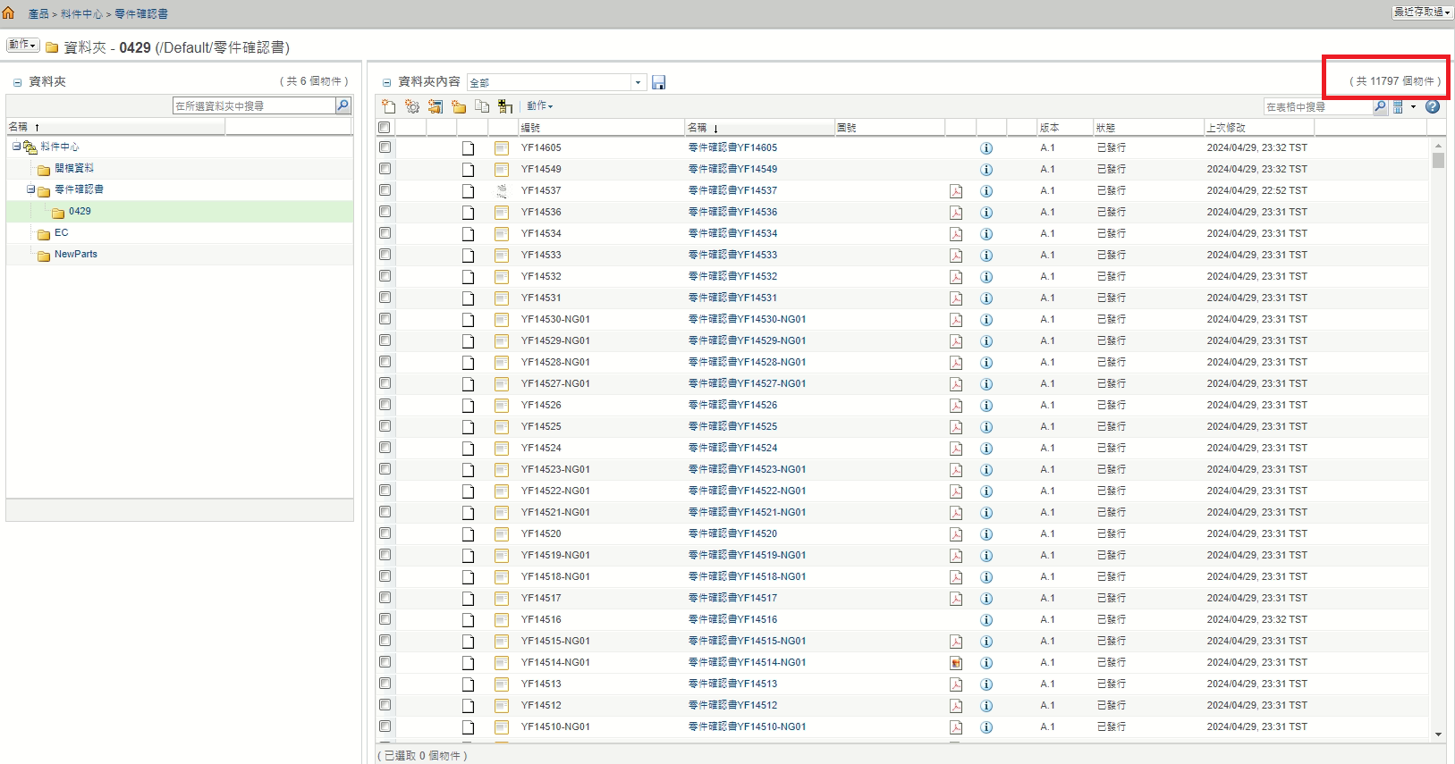Image resolution: width=1455 pixels, height=764 pixels.
Task: Open the 全部 view dropdown
Action: (x=638, y=82)
